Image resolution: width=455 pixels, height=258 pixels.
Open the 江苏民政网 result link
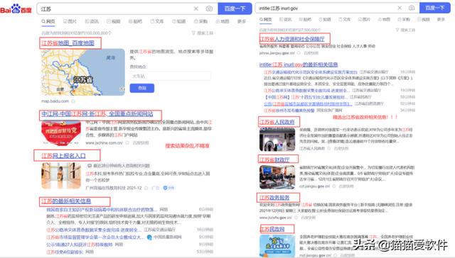point(272,229)
